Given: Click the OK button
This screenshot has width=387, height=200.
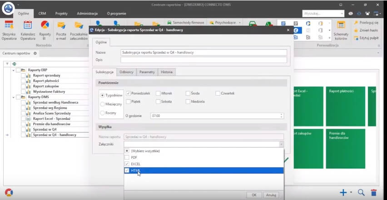Looking at the screenshot, I should click(253, 195).
